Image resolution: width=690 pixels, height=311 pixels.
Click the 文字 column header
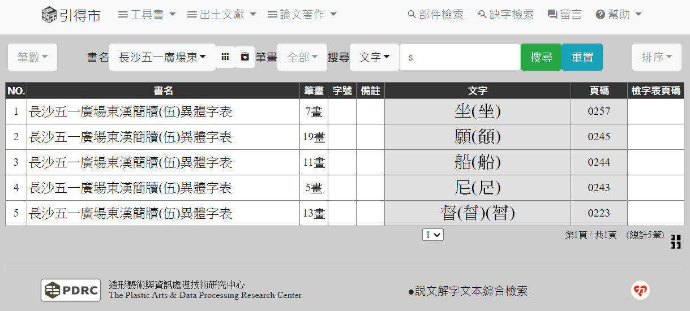478,90
